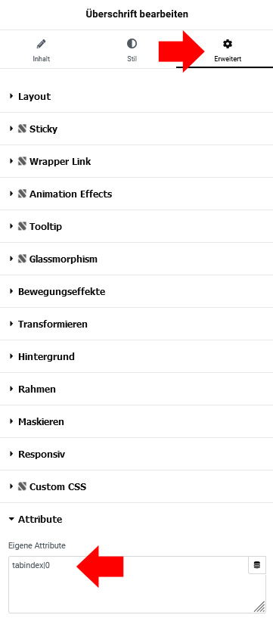Click the half-circle Stil icon

(x=132, y=44)
